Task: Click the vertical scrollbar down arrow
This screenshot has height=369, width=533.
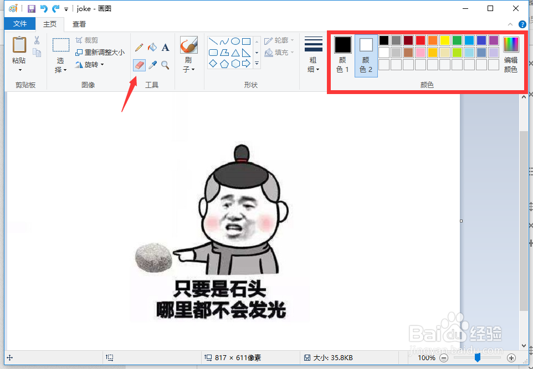Action: (x=524, y=346)
